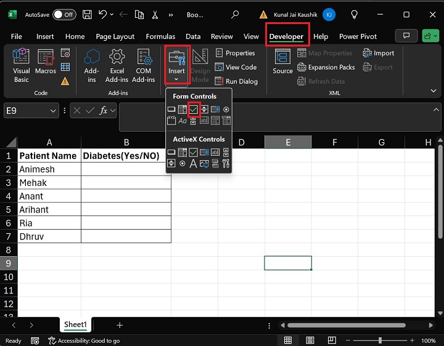Click the zoom slider in status bar
The image size is (444, 346).
(380, 340)
